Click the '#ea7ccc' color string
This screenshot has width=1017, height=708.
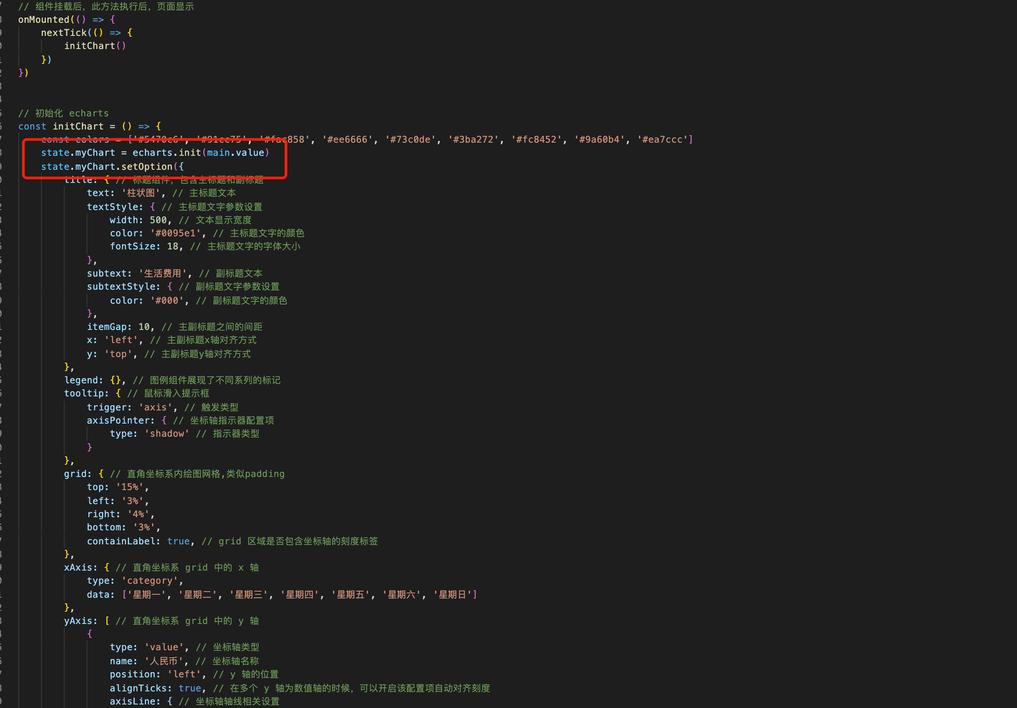[662, 140]
